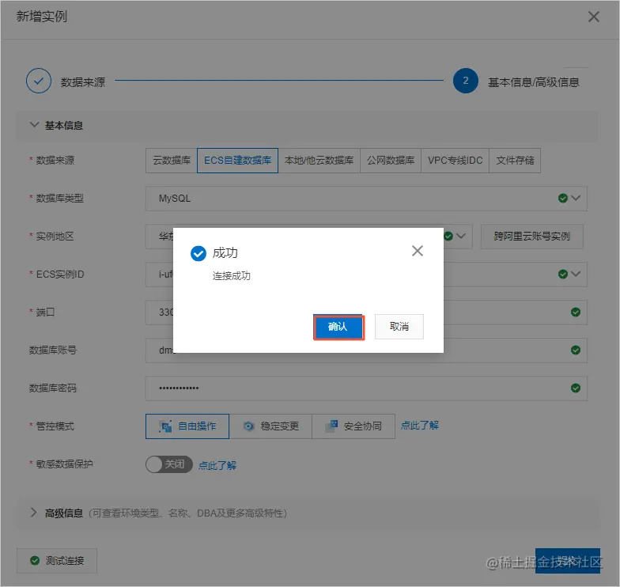Select the 公网数据库 source tab
The height and width of the screenshot is (587, 620).
pos(391,161)
